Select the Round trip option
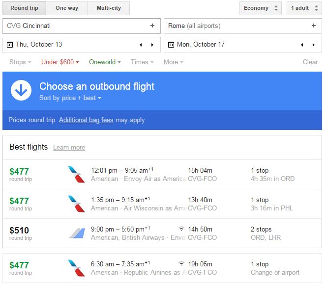Image resolution: width=325 pixels, height=284 pixels. point(24,8)
